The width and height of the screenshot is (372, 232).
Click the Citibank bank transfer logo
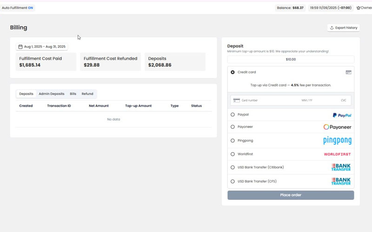341,168
